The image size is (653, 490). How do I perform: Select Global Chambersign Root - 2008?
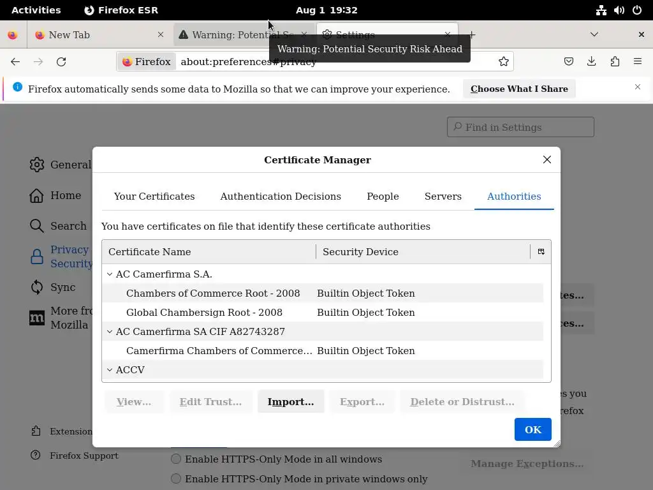(x=323, y=313)
